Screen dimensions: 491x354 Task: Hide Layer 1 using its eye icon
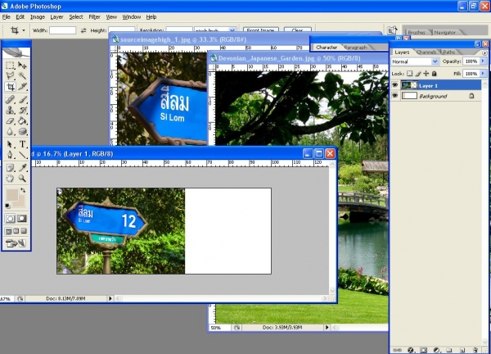(x=395, y=85)
